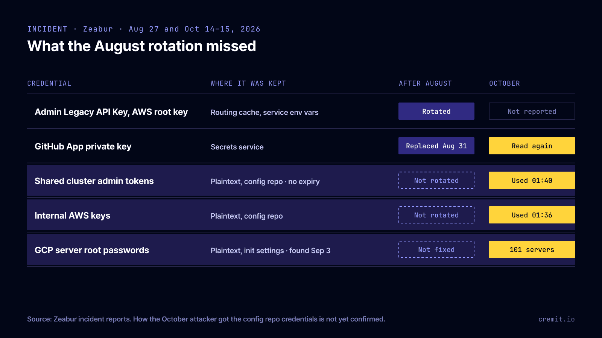
Task: Select 'Shared cluster admin tokens' label
Action: (94, 181)
